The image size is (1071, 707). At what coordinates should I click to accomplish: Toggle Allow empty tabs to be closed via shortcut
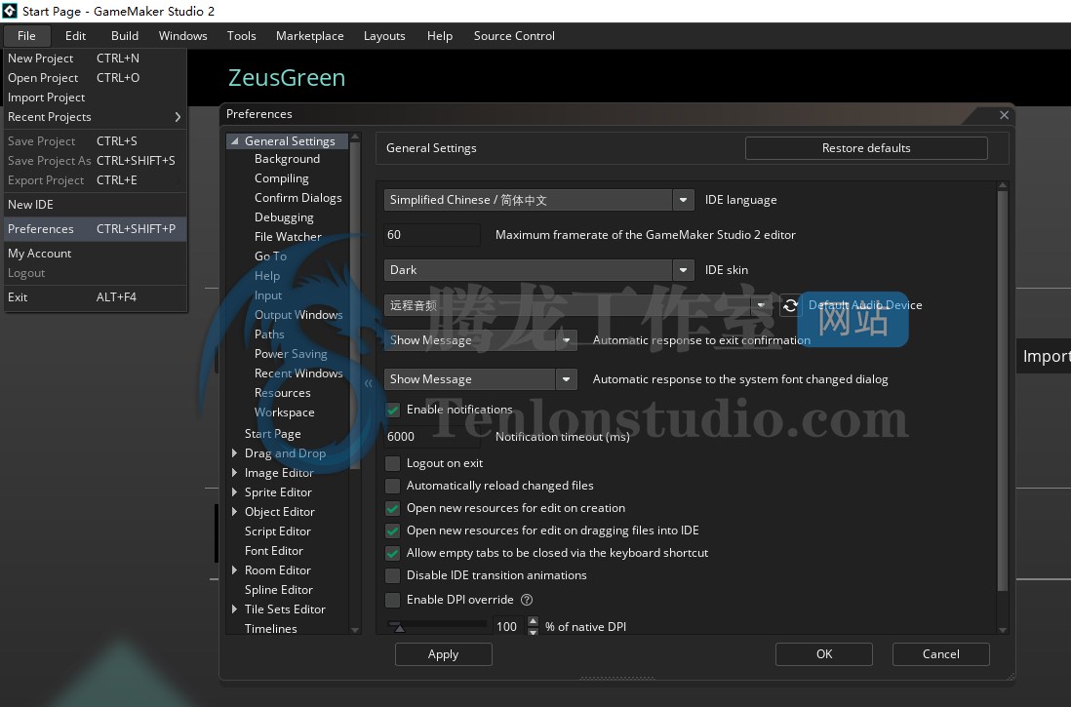(x=393, y=553)
